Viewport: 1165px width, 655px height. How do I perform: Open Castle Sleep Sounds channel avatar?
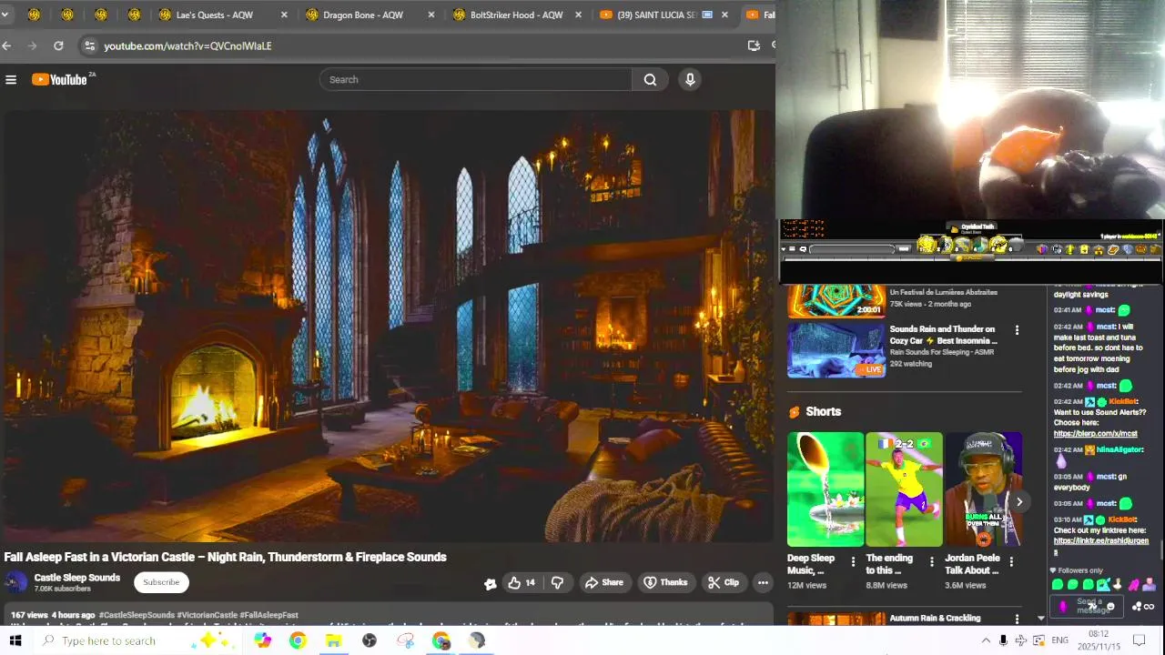16,583
